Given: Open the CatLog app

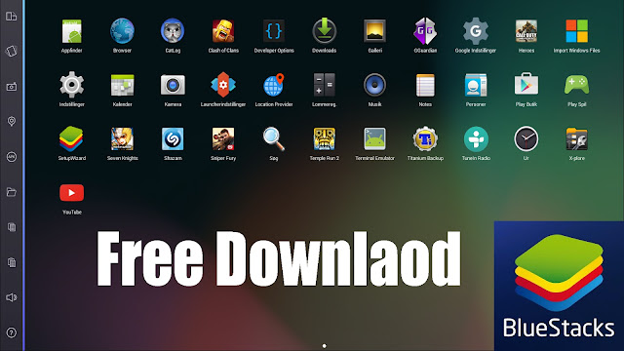Looking at the screenshot, I should [173, 30].
